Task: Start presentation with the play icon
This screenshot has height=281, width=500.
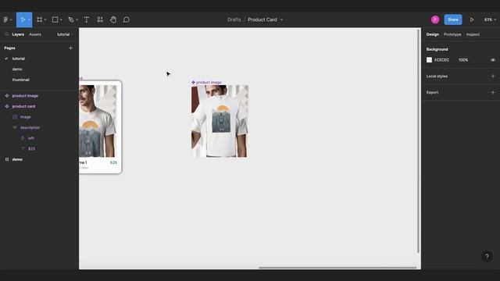Action: point(472,20)
